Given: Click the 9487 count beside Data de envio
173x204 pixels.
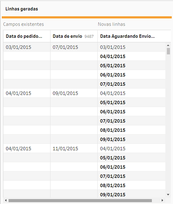Looking at the screenshot, I should (x=89, y=36).
